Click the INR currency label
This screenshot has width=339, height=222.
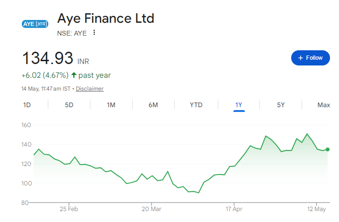[83, 62]
